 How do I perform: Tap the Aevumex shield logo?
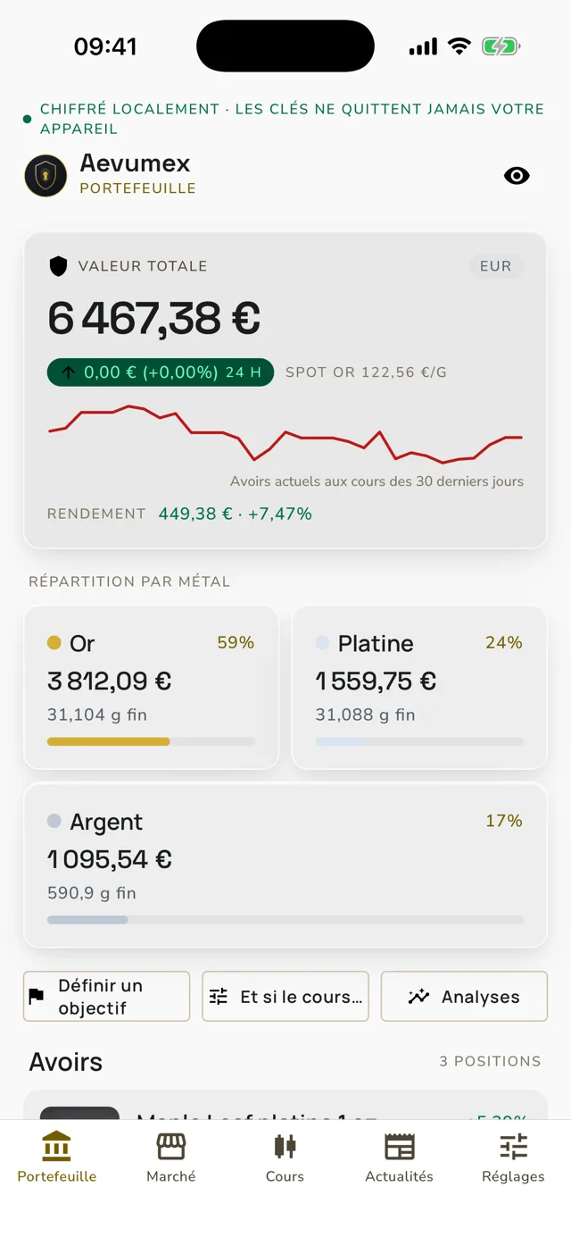point(46,176)
